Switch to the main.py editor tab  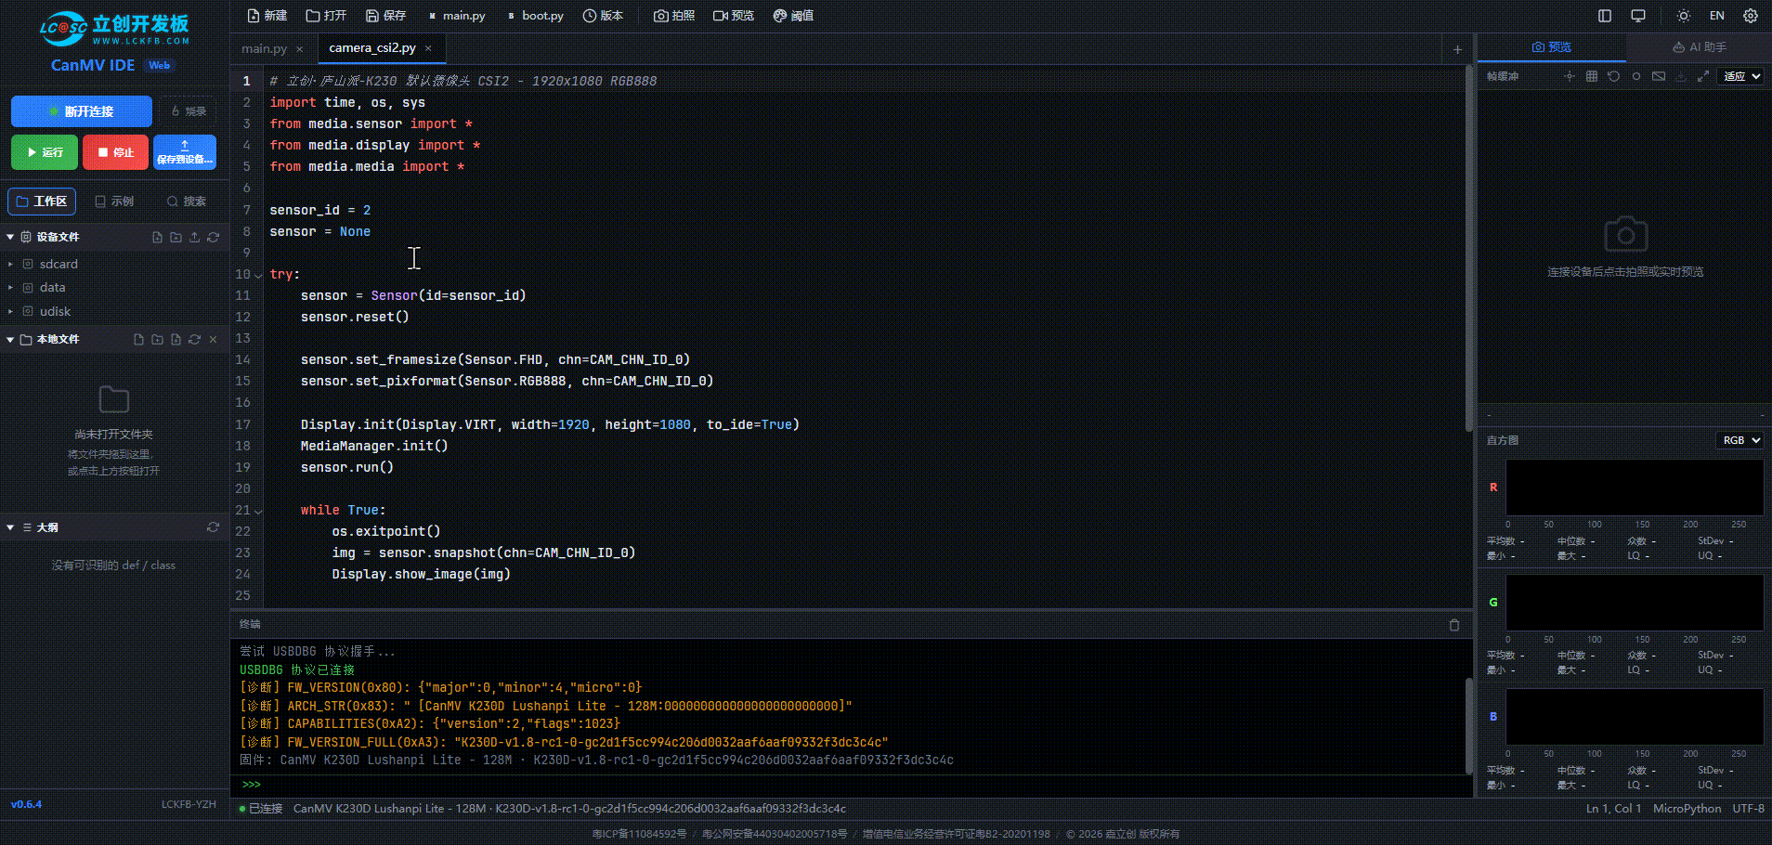coord(265,48)
